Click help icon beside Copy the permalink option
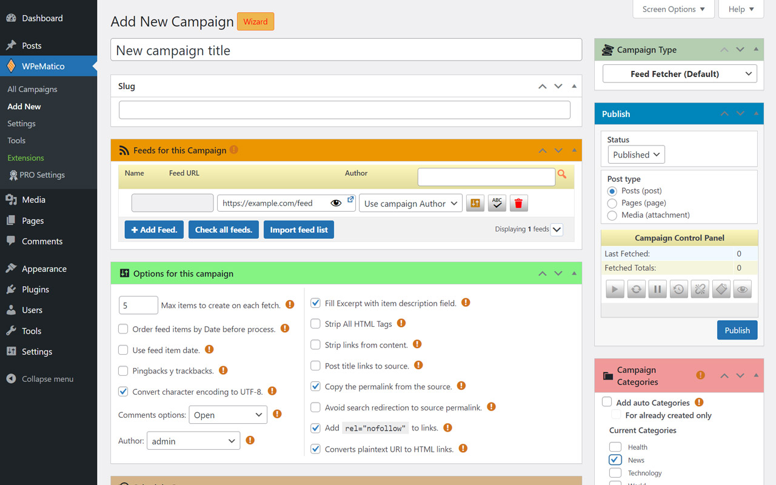The height and width of the screenshot is (485, 776). (461, 386)
